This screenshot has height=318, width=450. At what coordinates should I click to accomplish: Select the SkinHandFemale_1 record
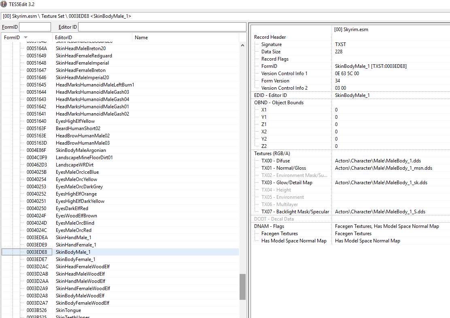pos(120,245)
